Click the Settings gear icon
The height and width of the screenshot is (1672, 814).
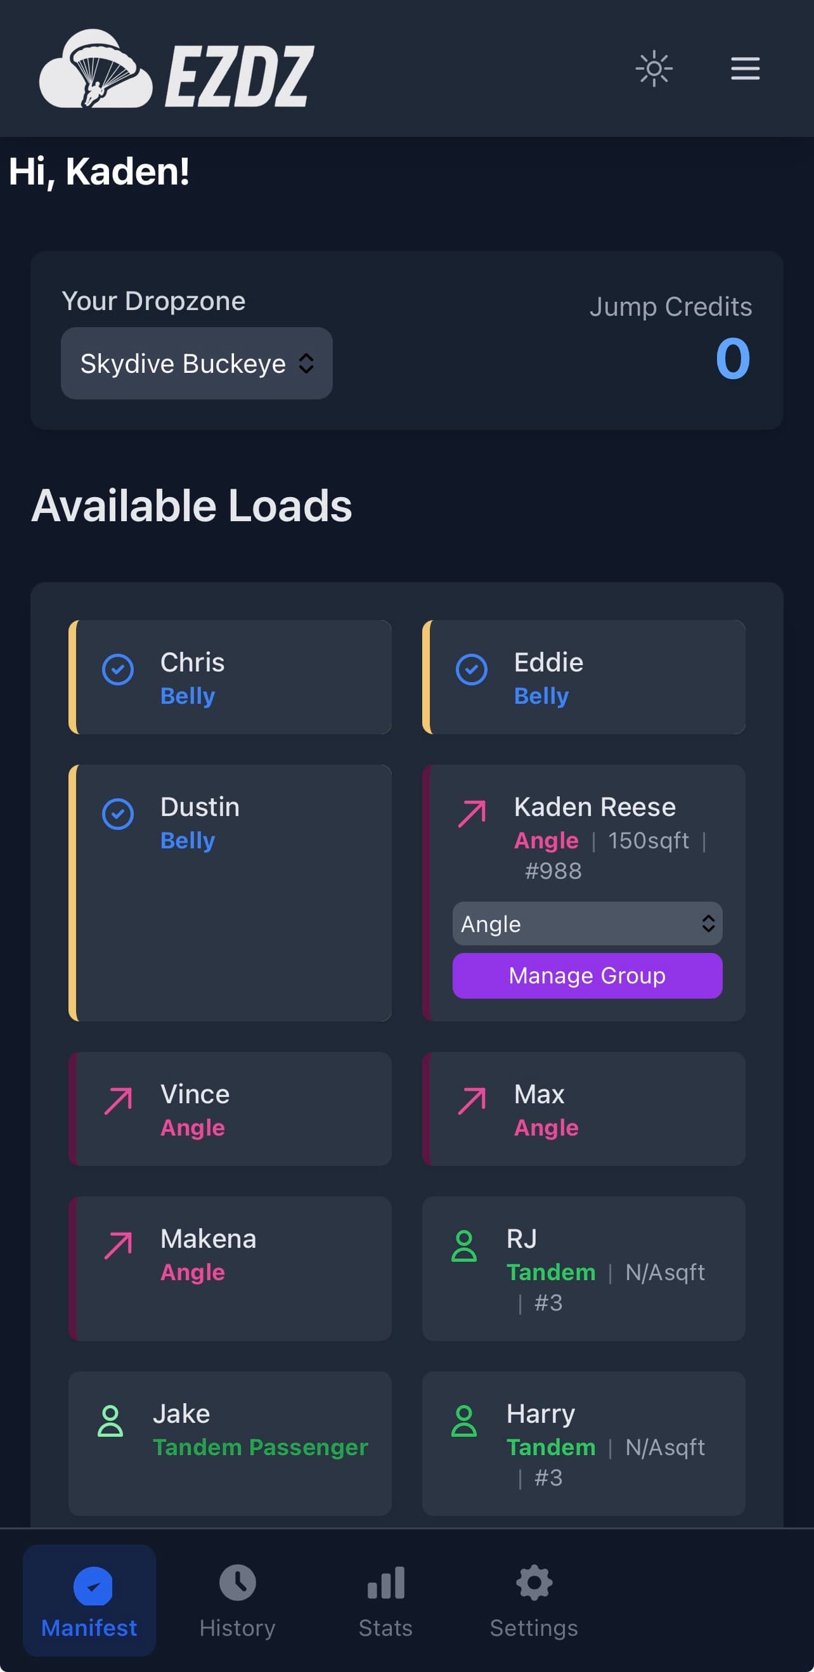(533, 1585)
